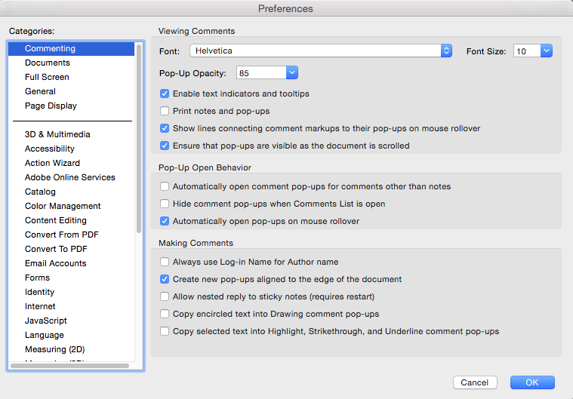Open the JavaScript preferences category

[46, 321]
